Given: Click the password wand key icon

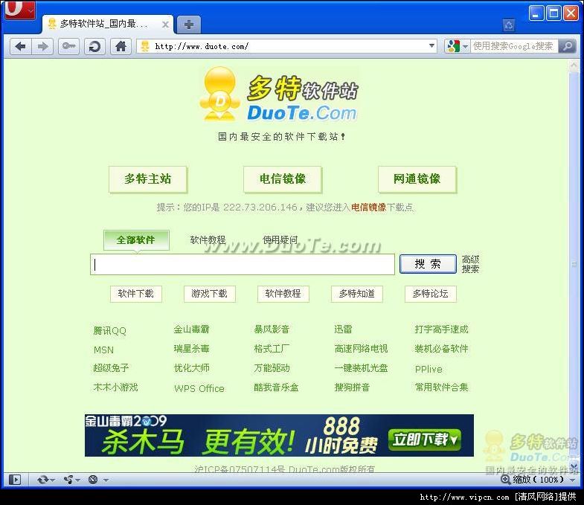Looking at the screenshot, I should (x=68, y=47).
